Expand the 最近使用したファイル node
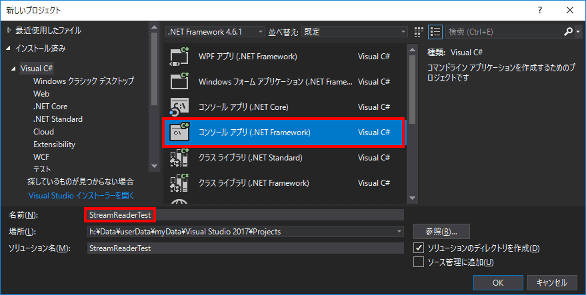 tap(9, 31)
